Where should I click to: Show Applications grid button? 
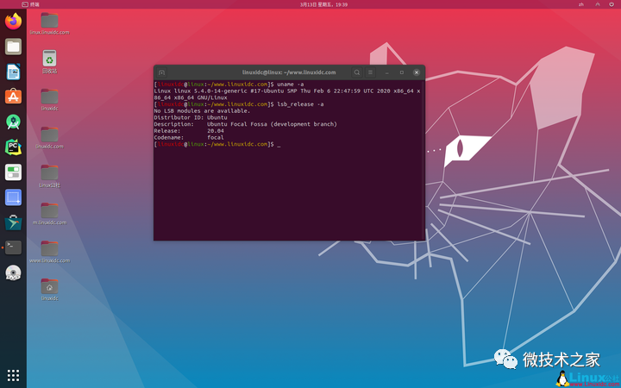point(14,375)
